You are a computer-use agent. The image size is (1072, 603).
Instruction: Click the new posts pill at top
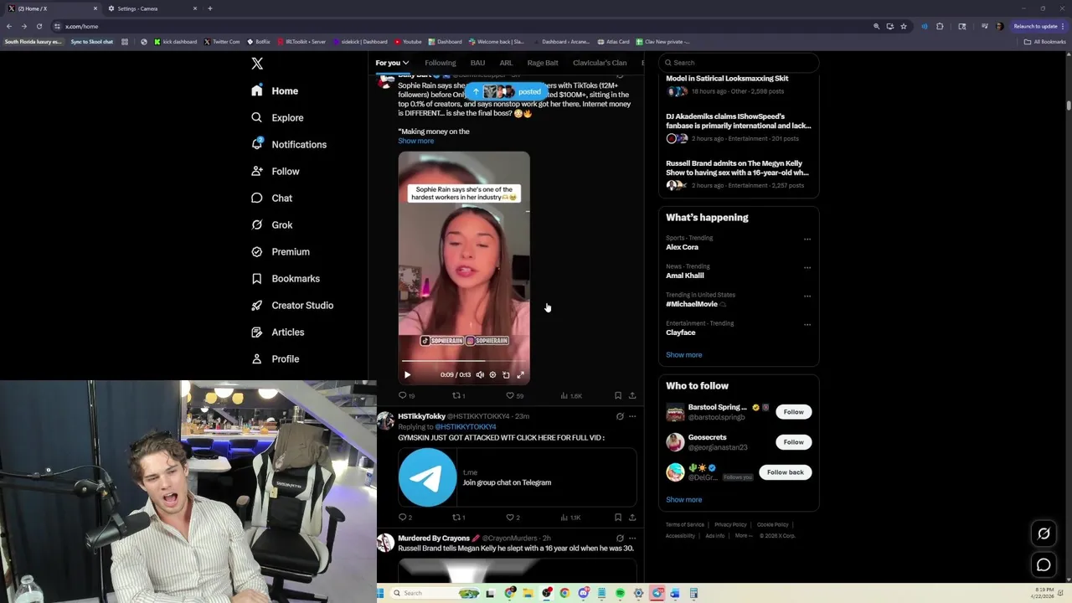506,91
